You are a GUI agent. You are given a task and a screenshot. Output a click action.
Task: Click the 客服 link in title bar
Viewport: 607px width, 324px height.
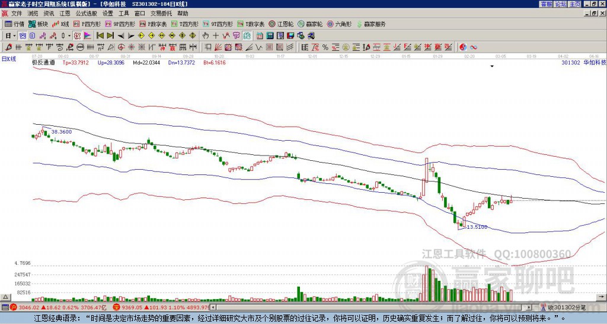(x=546, y=4)
